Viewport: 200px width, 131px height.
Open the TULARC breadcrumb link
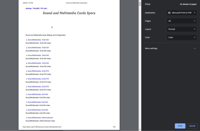36,8
